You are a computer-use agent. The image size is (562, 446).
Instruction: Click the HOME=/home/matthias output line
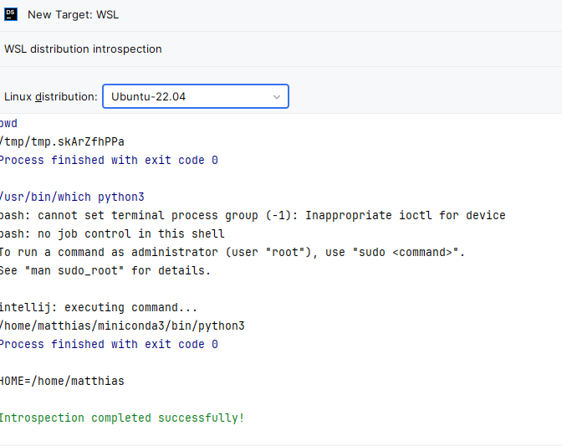click(62, 381)
